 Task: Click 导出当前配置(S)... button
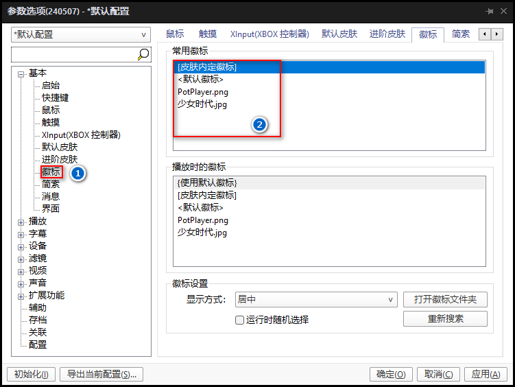[101, 374]
